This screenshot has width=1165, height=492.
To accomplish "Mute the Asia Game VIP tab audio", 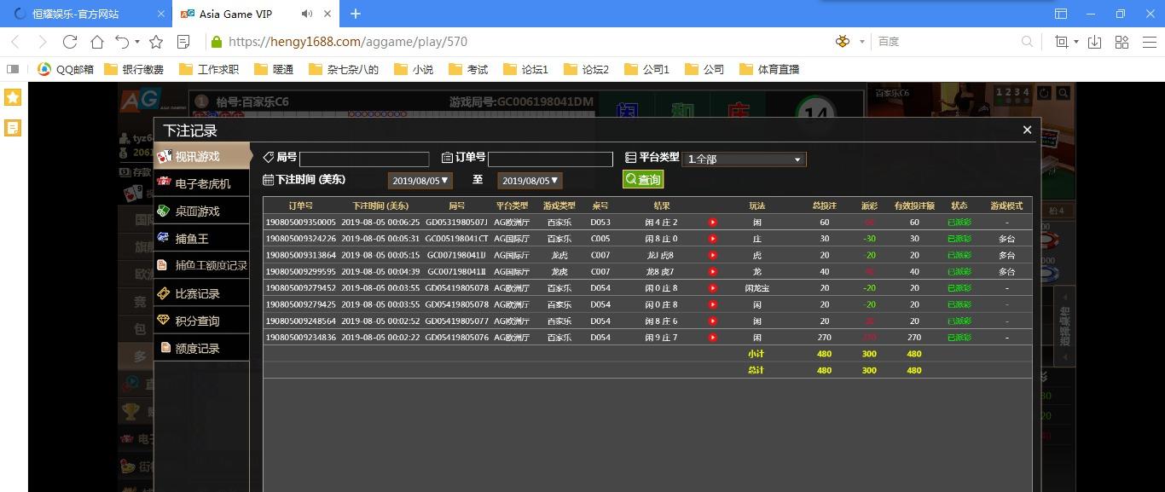I will (307, 14).
